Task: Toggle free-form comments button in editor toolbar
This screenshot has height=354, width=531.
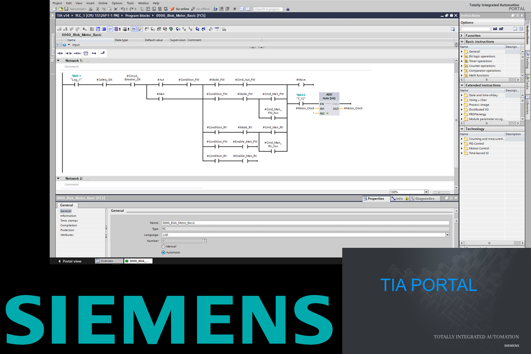Action: pos(110,29)
